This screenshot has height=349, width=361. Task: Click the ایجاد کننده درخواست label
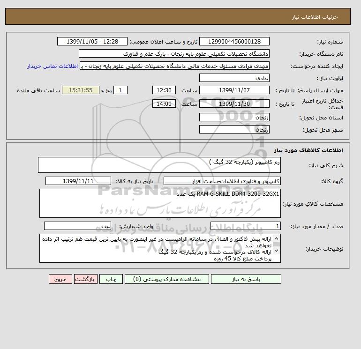(317, 66)
